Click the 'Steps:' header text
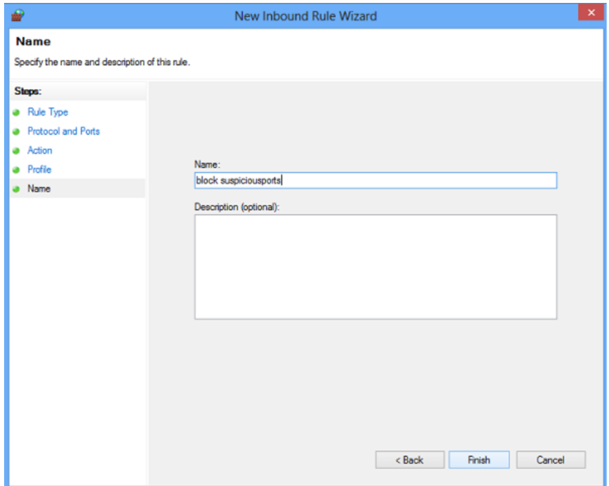The image size is (609, 486). pyautogui.click(x=28, y=91)
